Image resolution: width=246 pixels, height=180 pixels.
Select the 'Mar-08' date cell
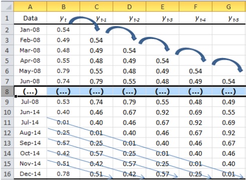coord(30,50)
